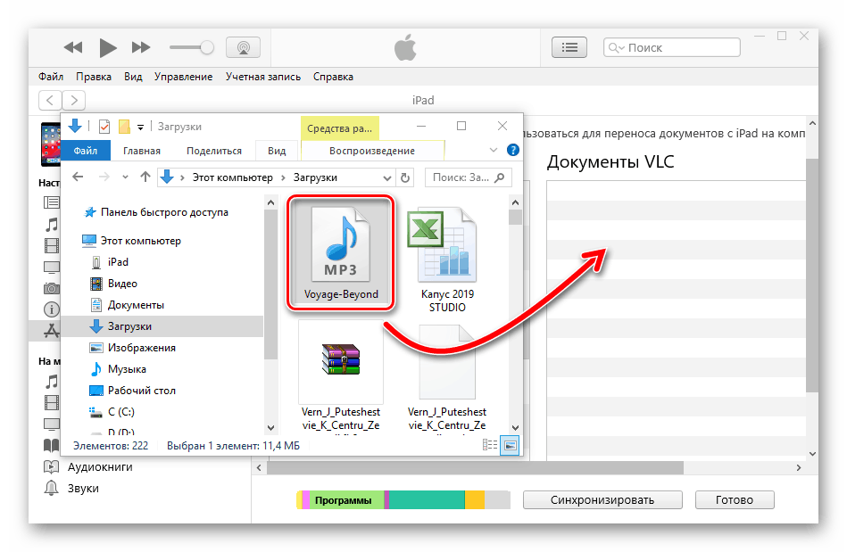Open Рабочий стол in the navigation tree

142,391
